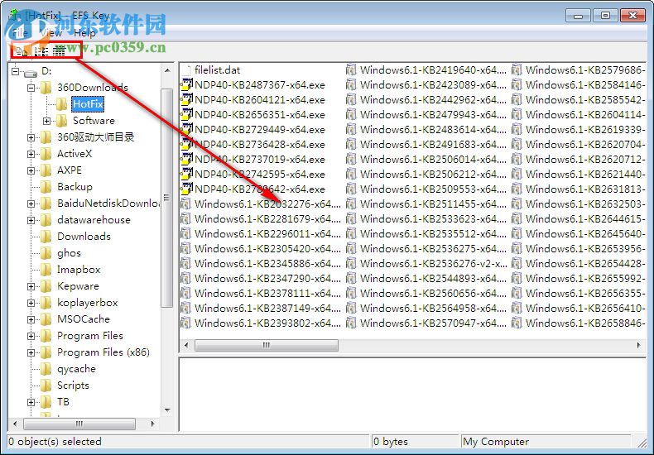
Task: Expand the datawarehouse folder
Action: pyautogui.click(x=31, y=220)
